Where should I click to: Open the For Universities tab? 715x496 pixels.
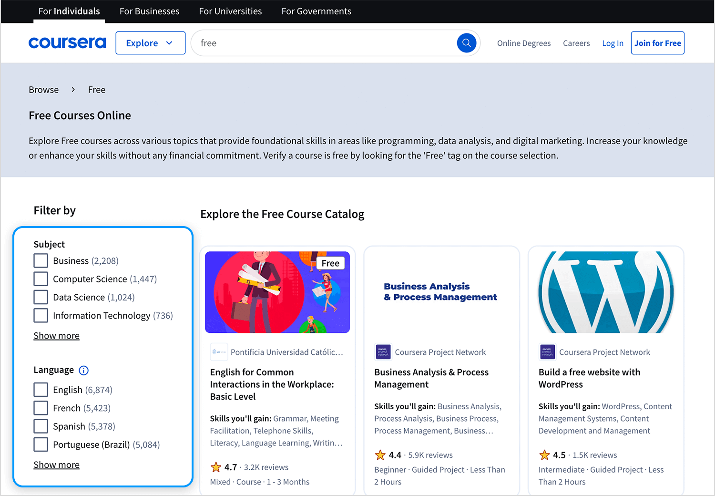[231, 11]
